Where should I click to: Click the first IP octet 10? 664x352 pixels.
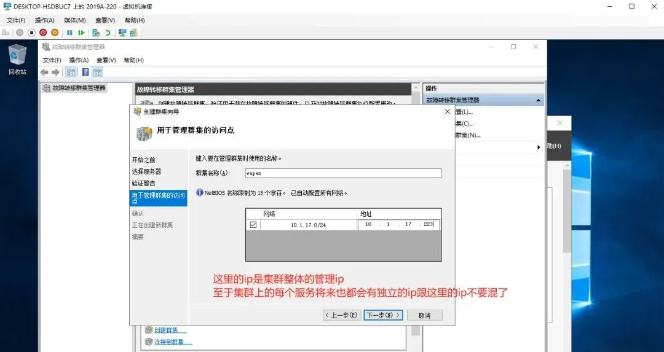coord(368,224)
